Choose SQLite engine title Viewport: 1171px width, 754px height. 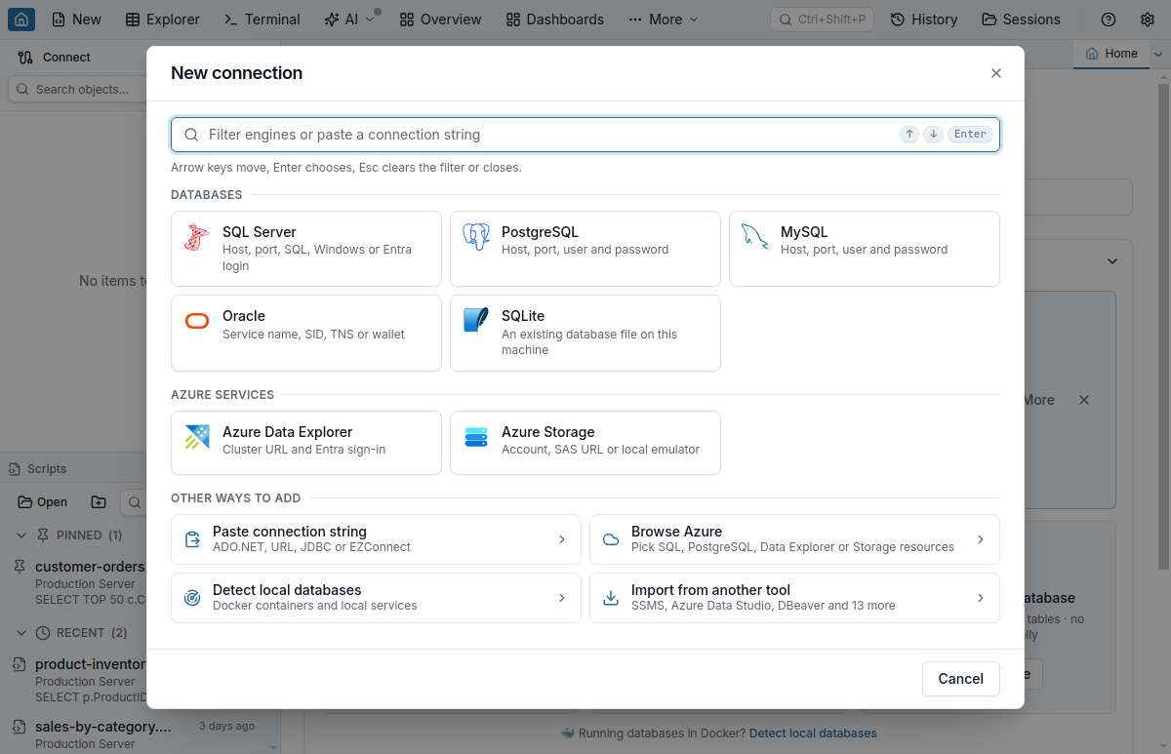[523, 316]
